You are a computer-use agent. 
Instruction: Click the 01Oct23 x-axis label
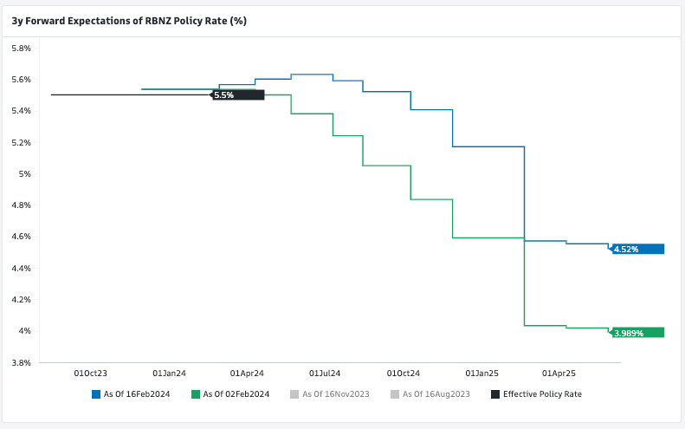click(90, 374)
